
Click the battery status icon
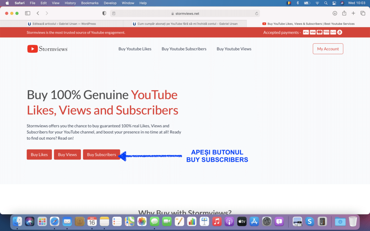(307, 3)
